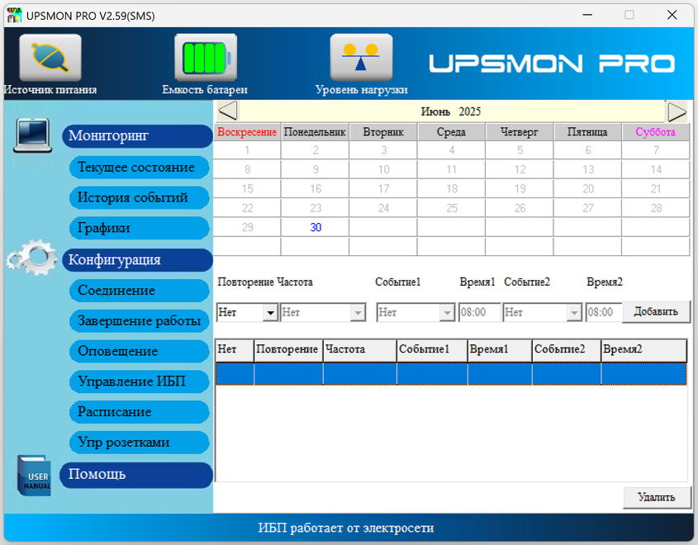Select day 28 in the calendar

[656, 208]
